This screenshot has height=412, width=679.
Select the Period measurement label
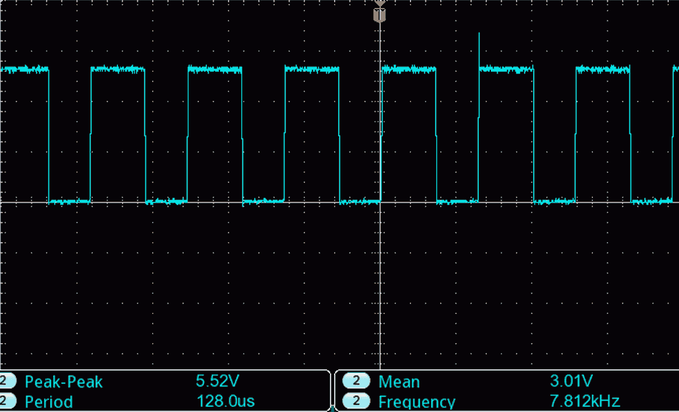tap(49, 402)
